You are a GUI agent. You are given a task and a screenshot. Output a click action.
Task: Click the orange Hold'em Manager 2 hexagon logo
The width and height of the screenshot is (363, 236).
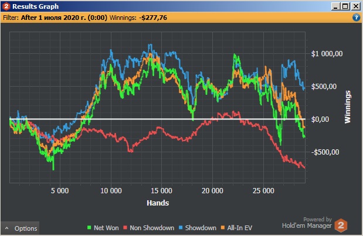pyautogui.click(x=341, y=225)
